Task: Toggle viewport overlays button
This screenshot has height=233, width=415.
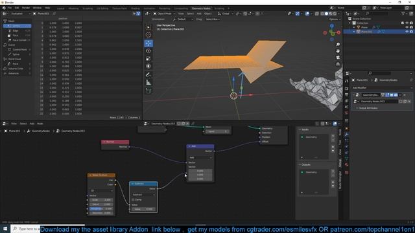Action: [x=307, y=14]
